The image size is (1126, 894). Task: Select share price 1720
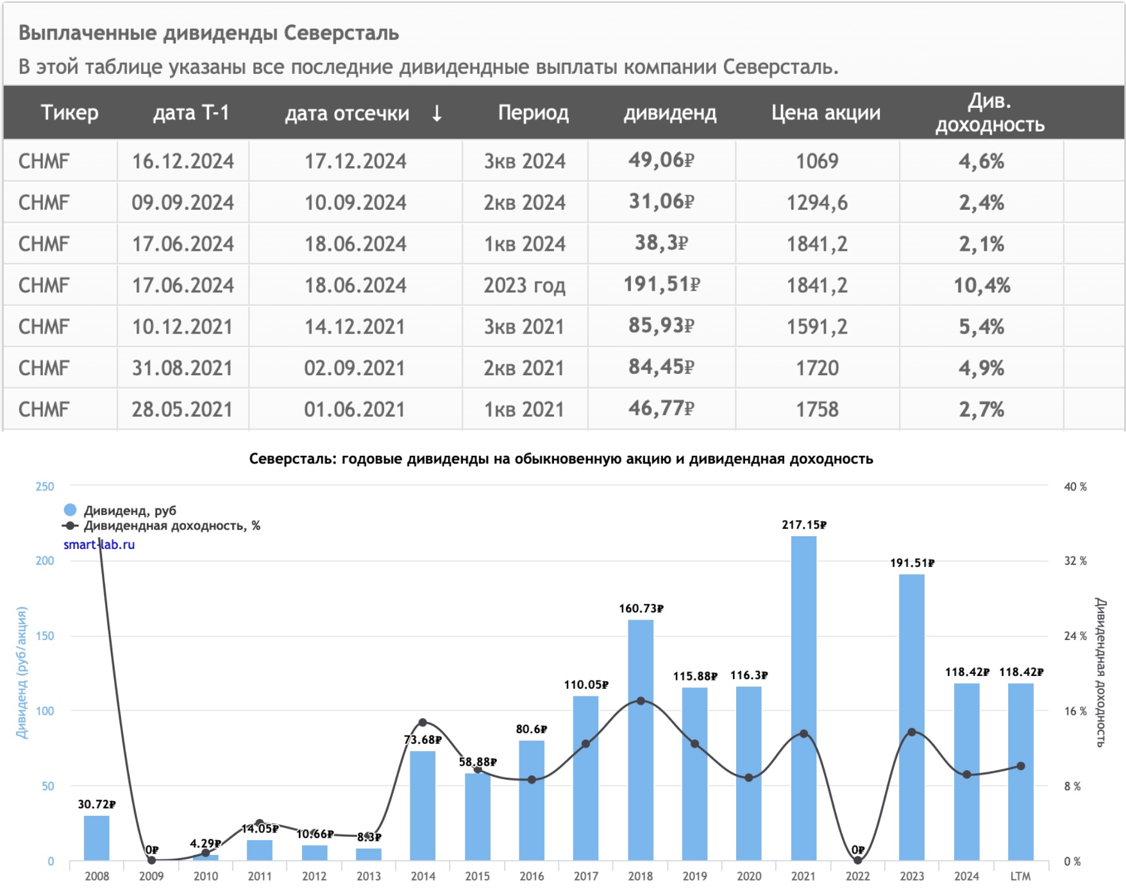pos(817,368)
